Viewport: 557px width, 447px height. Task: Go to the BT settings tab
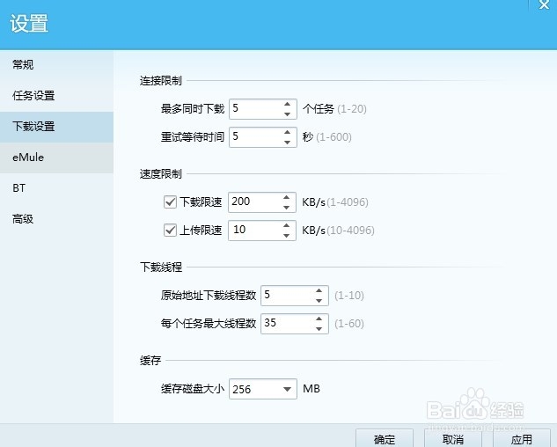click(x=56, y=188)
